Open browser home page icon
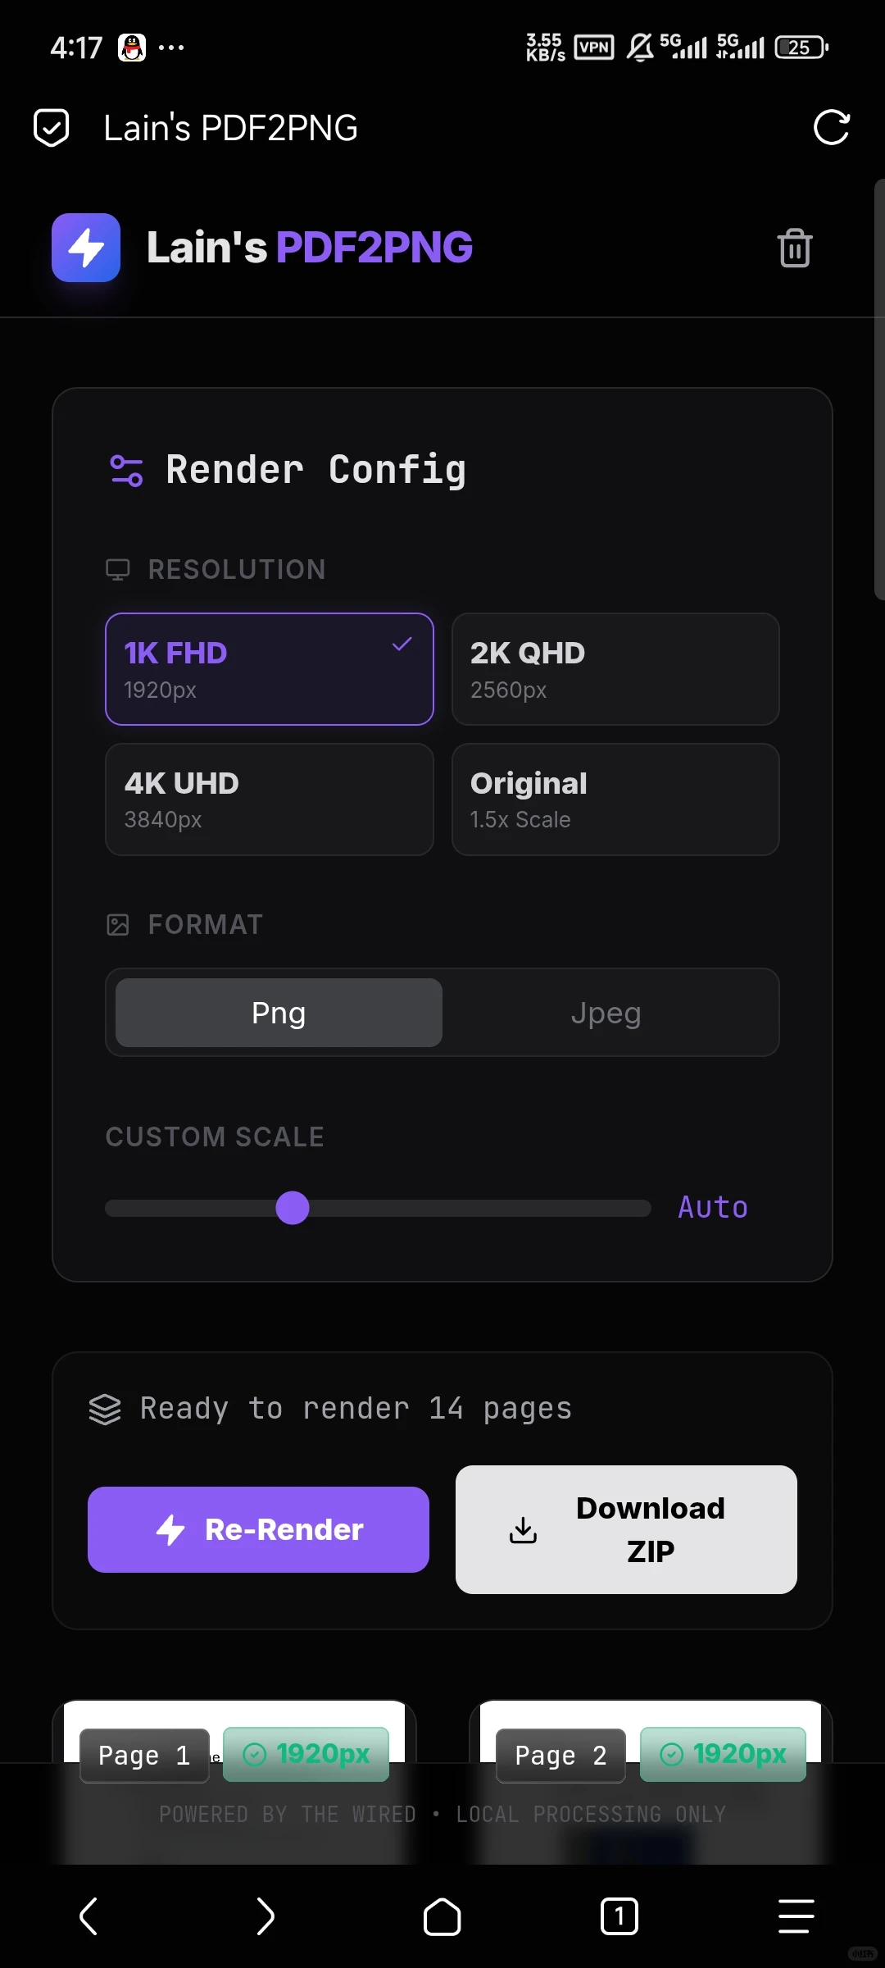 coord(442,1916)
